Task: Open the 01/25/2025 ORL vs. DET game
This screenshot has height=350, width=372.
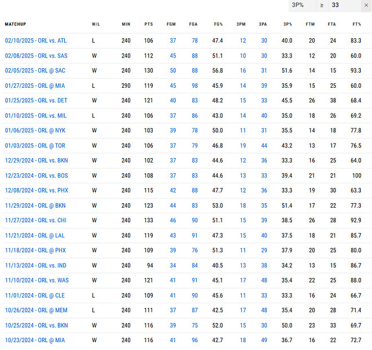Action: tap(36, 100)
